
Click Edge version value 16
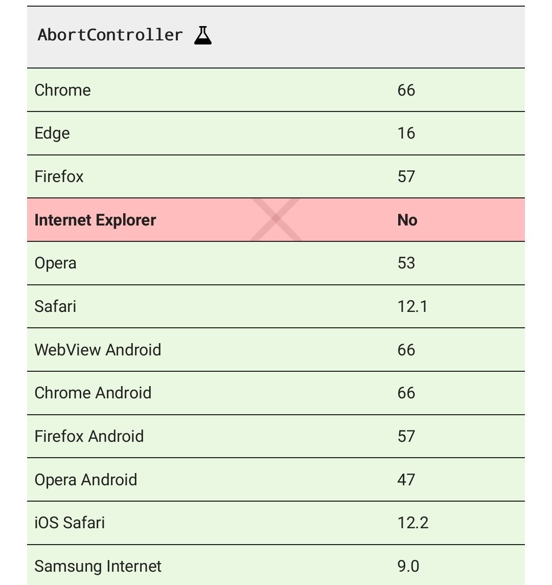[406, 133]
